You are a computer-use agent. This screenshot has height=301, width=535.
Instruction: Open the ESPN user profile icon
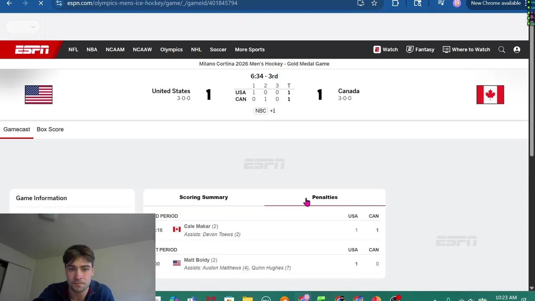coord(517,49)
